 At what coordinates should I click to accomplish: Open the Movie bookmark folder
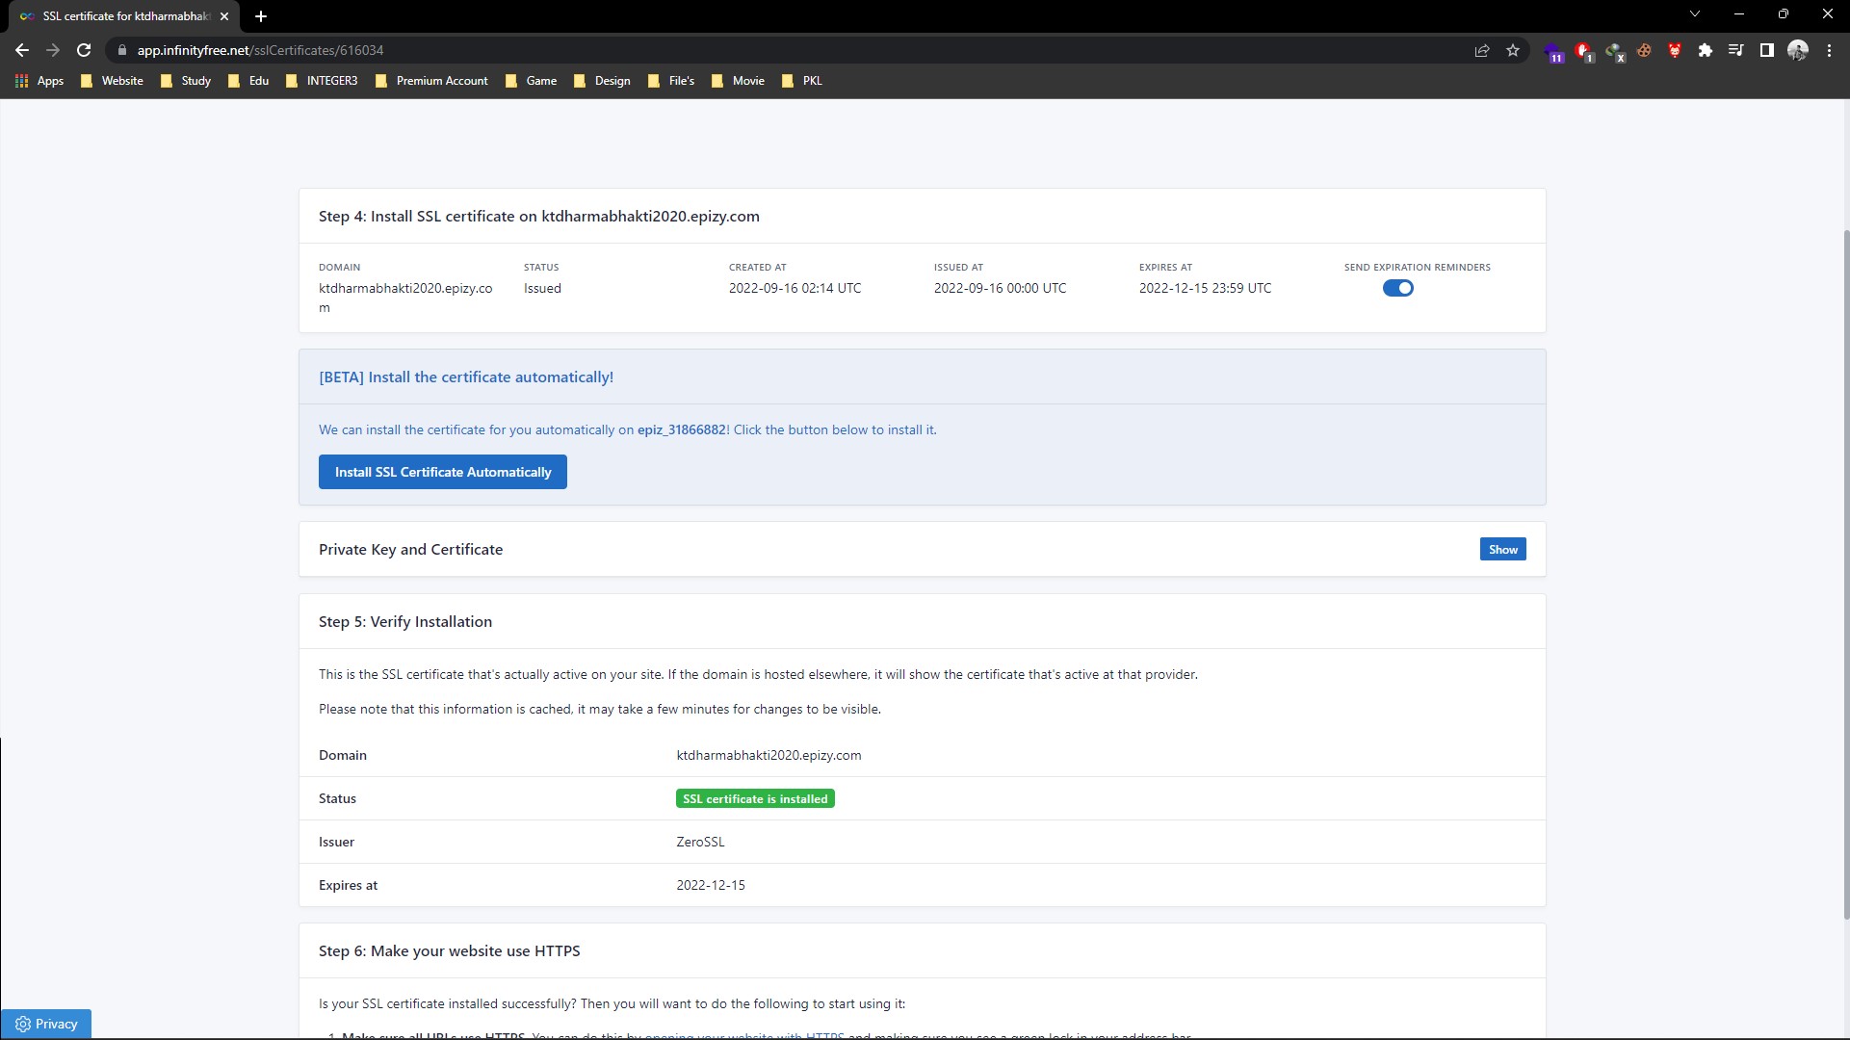pyautogui.click(x=738, y=81)
